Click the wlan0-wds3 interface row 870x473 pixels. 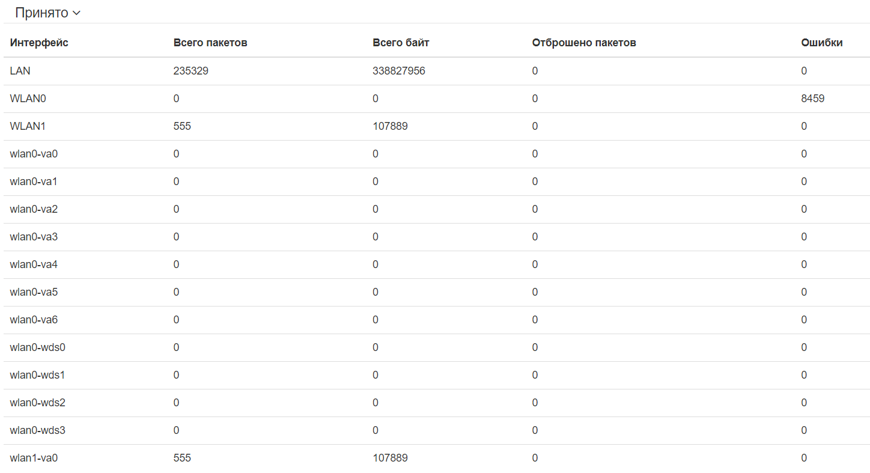37,430
